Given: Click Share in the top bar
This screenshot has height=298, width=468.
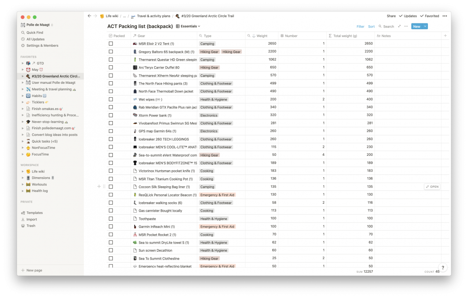Looking at the screenshot, I should 391,16.
